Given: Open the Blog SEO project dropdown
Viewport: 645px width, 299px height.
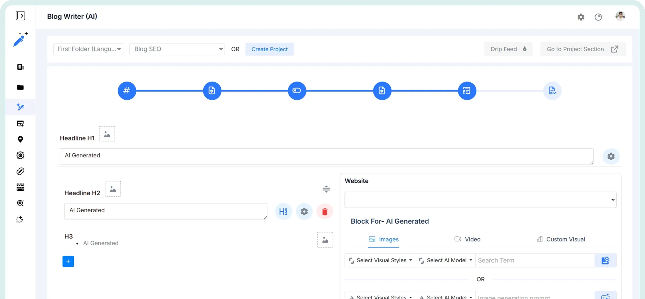Looking at the screenshot, I should point(177,49).
